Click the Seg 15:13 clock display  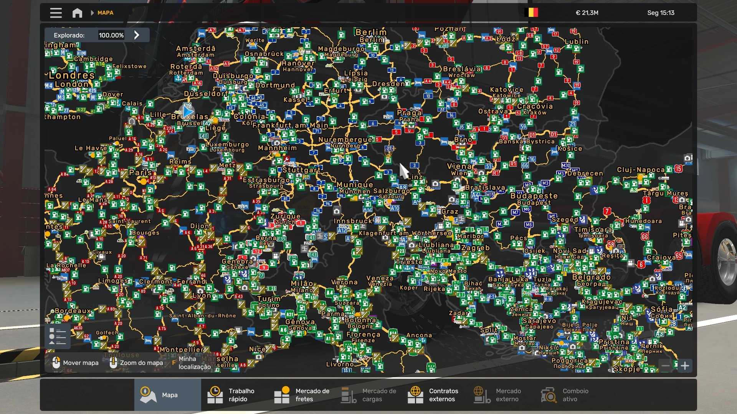[661, 13]
